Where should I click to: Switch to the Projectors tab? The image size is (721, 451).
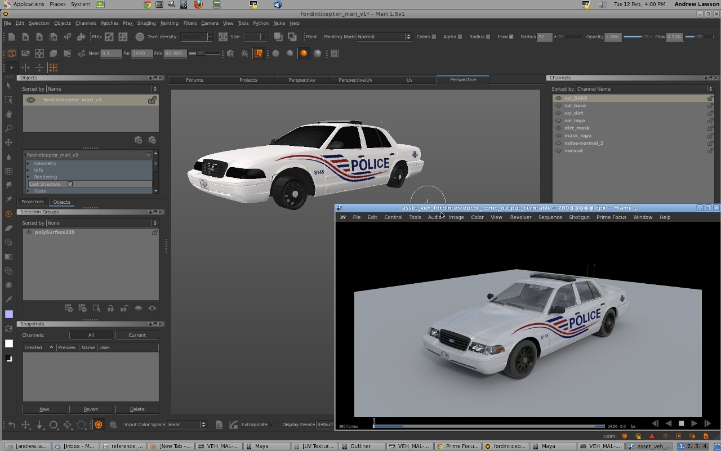click(32, 202)
